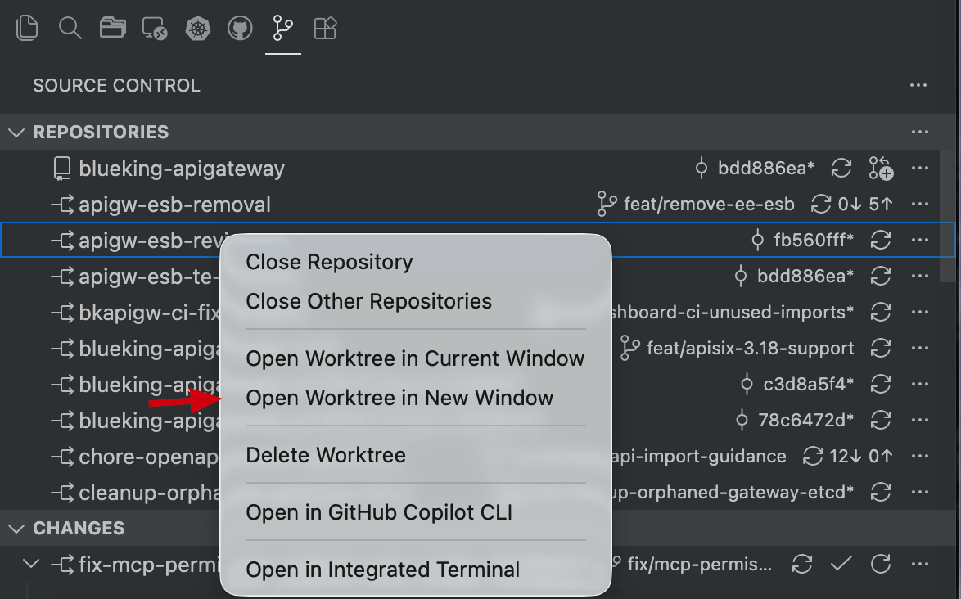The height and width of the screenshot is (599, 961).
Task: Create worktree icon on blueking-apigateway row
Action: tap(881, 168)
